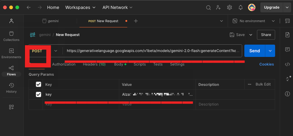Select all query params checkbox in header
Screen dimensions: 293x136
(x=39, y=85)
